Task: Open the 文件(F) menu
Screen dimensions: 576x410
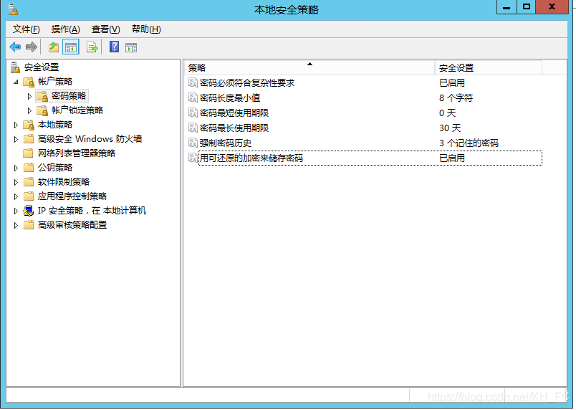Action: 26,29
